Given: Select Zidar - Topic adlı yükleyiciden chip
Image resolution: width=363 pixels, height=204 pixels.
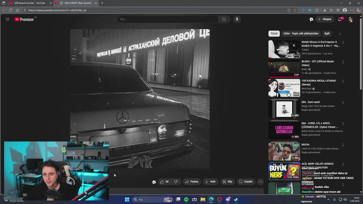Looking at the screenshot, I should [301, 33].
